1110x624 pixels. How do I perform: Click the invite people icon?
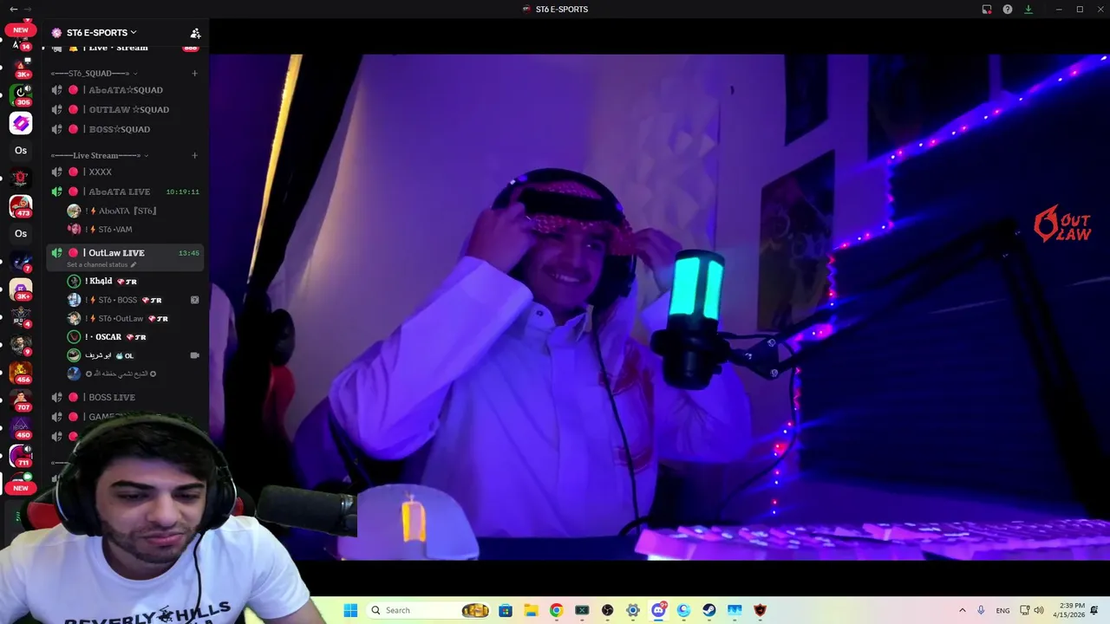[x=195, y=33]
